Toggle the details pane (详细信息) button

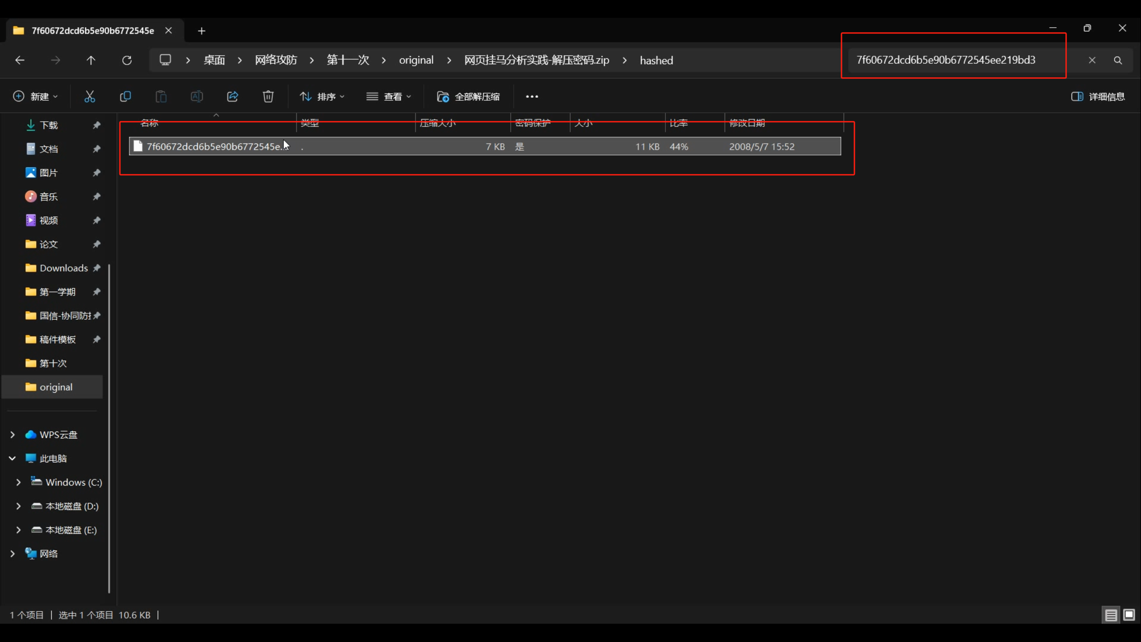pyautogui.click(x=1098, y=96)
